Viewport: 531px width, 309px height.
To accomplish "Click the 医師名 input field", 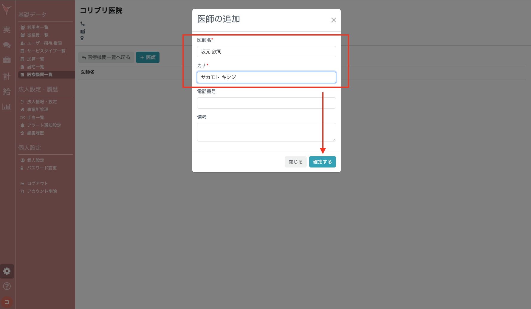I will [x=266, y=52].
